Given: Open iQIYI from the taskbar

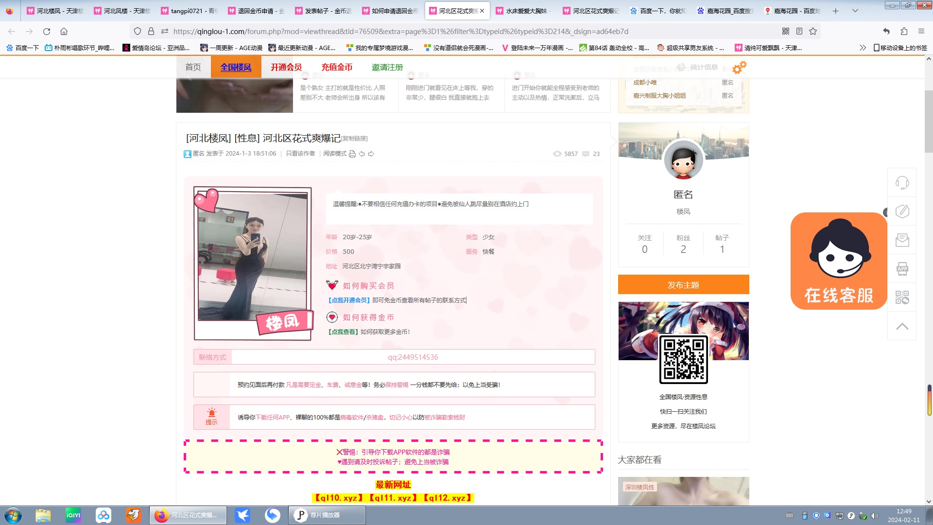Looking at the screenshot, I should pos(73,515).
